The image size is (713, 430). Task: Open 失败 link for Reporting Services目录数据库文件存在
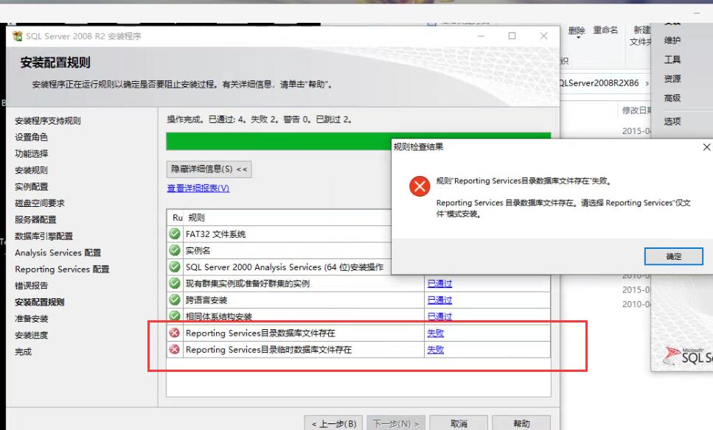[436, 334]
